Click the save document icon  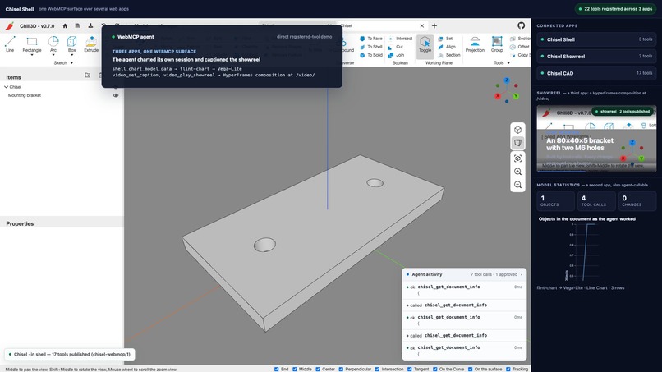tap(77, 25)
